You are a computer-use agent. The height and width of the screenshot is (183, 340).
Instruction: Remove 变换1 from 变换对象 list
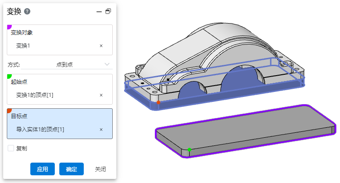tap(101, 46)
